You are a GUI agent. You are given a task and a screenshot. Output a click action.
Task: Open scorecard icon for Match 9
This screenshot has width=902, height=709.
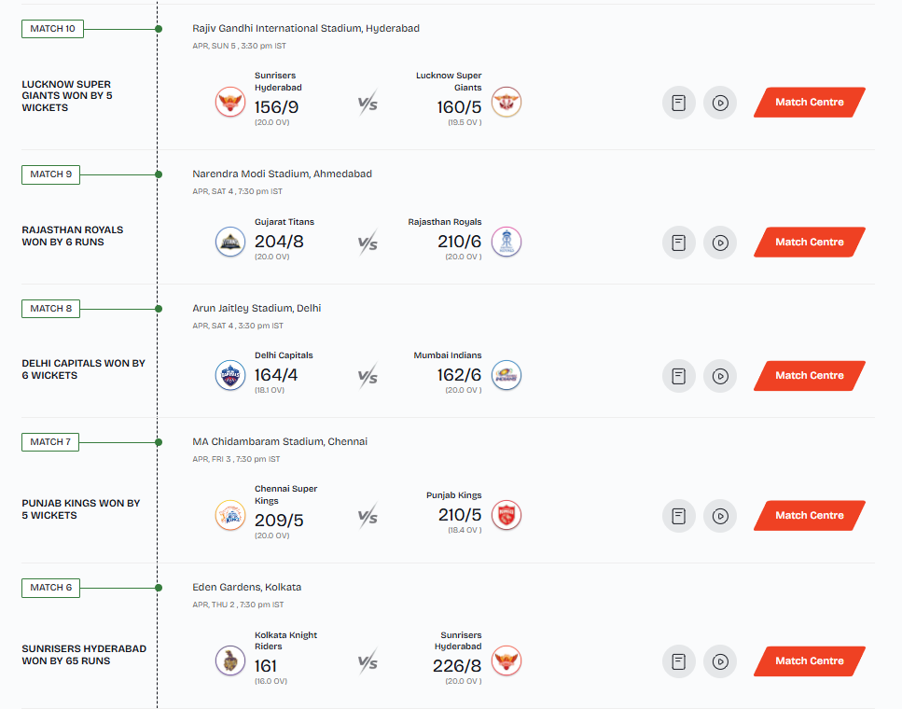(x=679, y=243)
